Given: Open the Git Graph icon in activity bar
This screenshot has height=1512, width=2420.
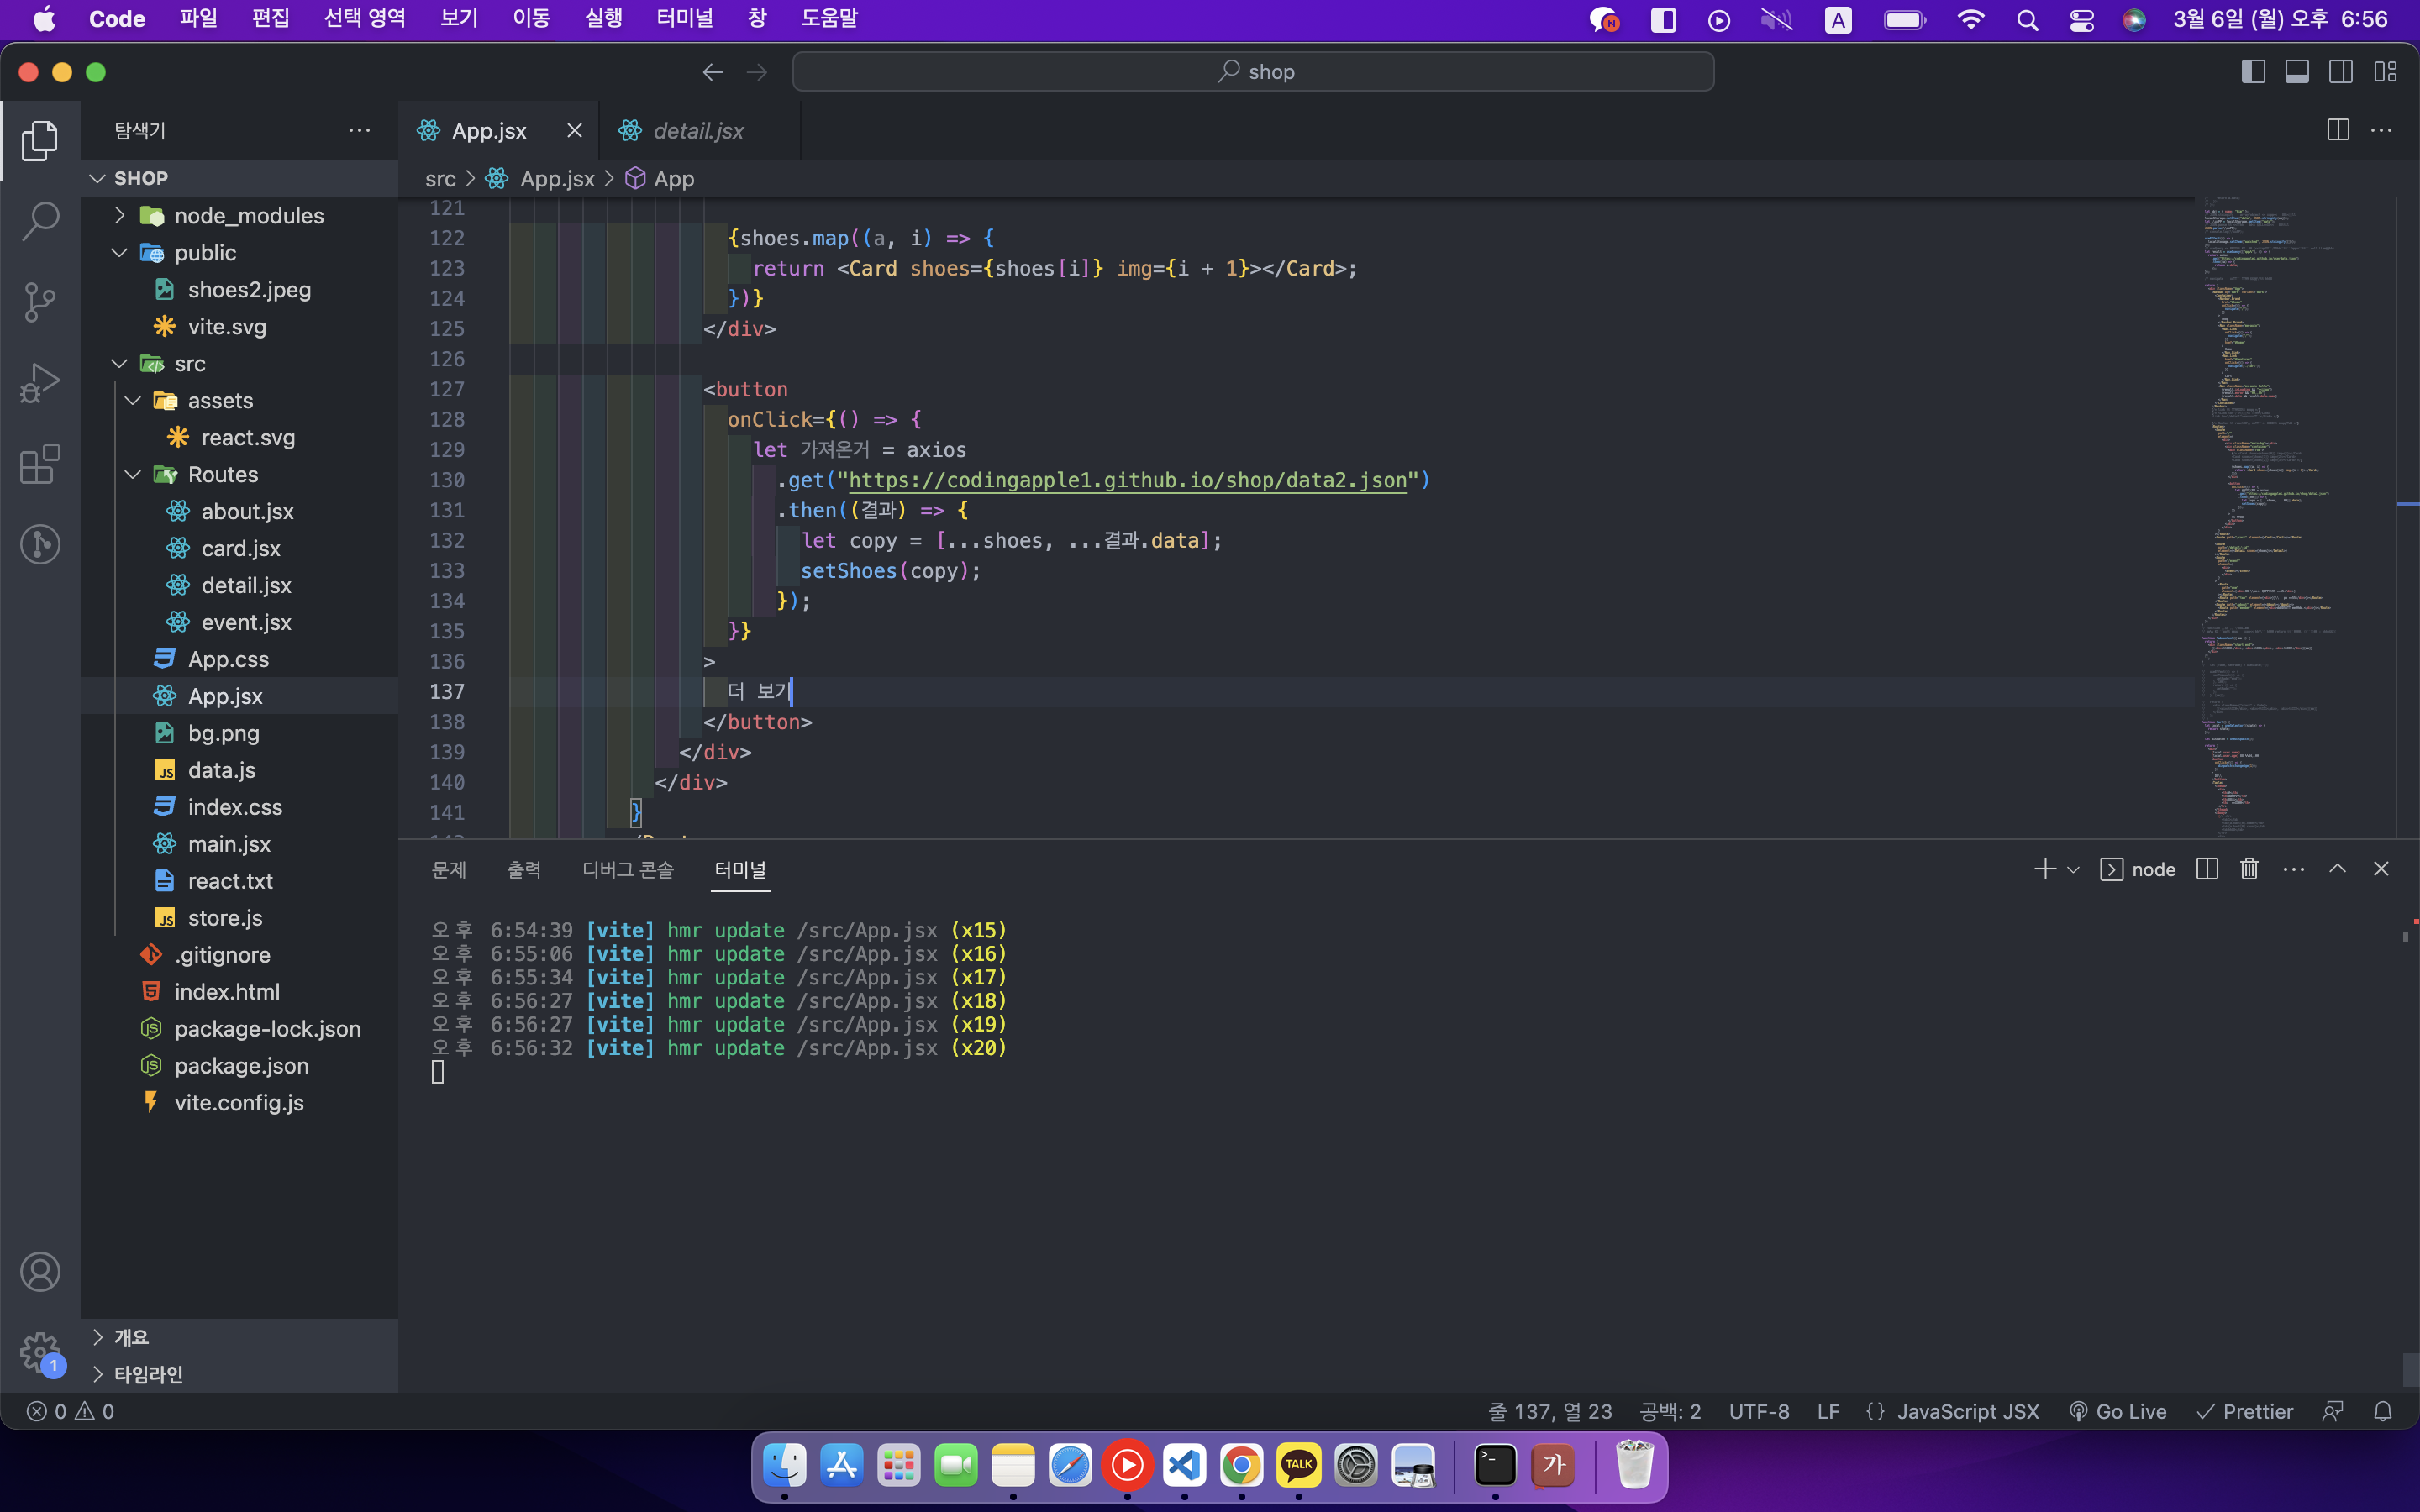Looking at the screenshot, I should [40, 544].
